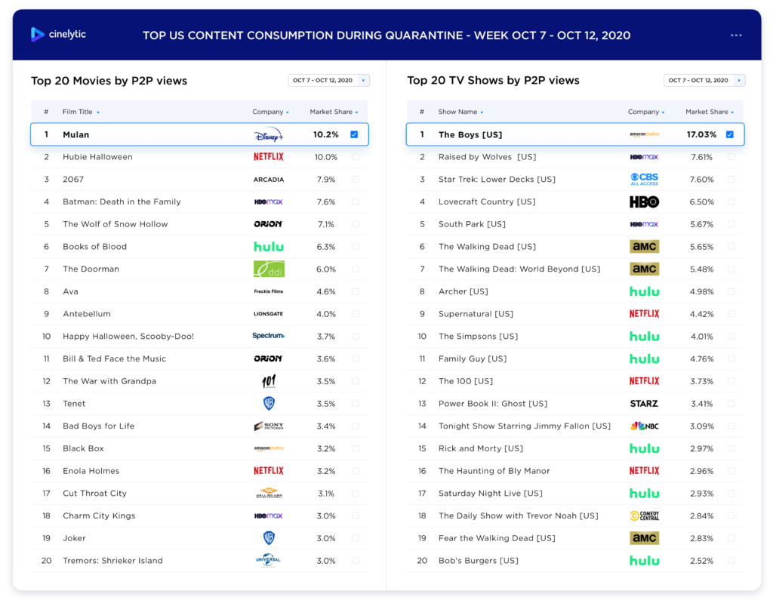This screenshot has width=773, height=600.
Task: Click the Netflix logo beside Hubie Halloween
Action: pos(269,157)
